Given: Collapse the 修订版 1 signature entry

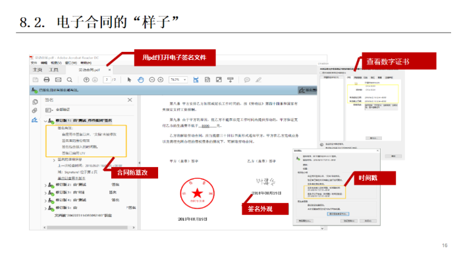Looking at the screenshot, I should click(x=45, y=121).
